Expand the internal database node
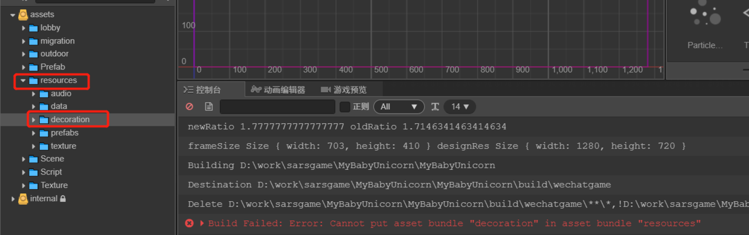 [13, 199]
